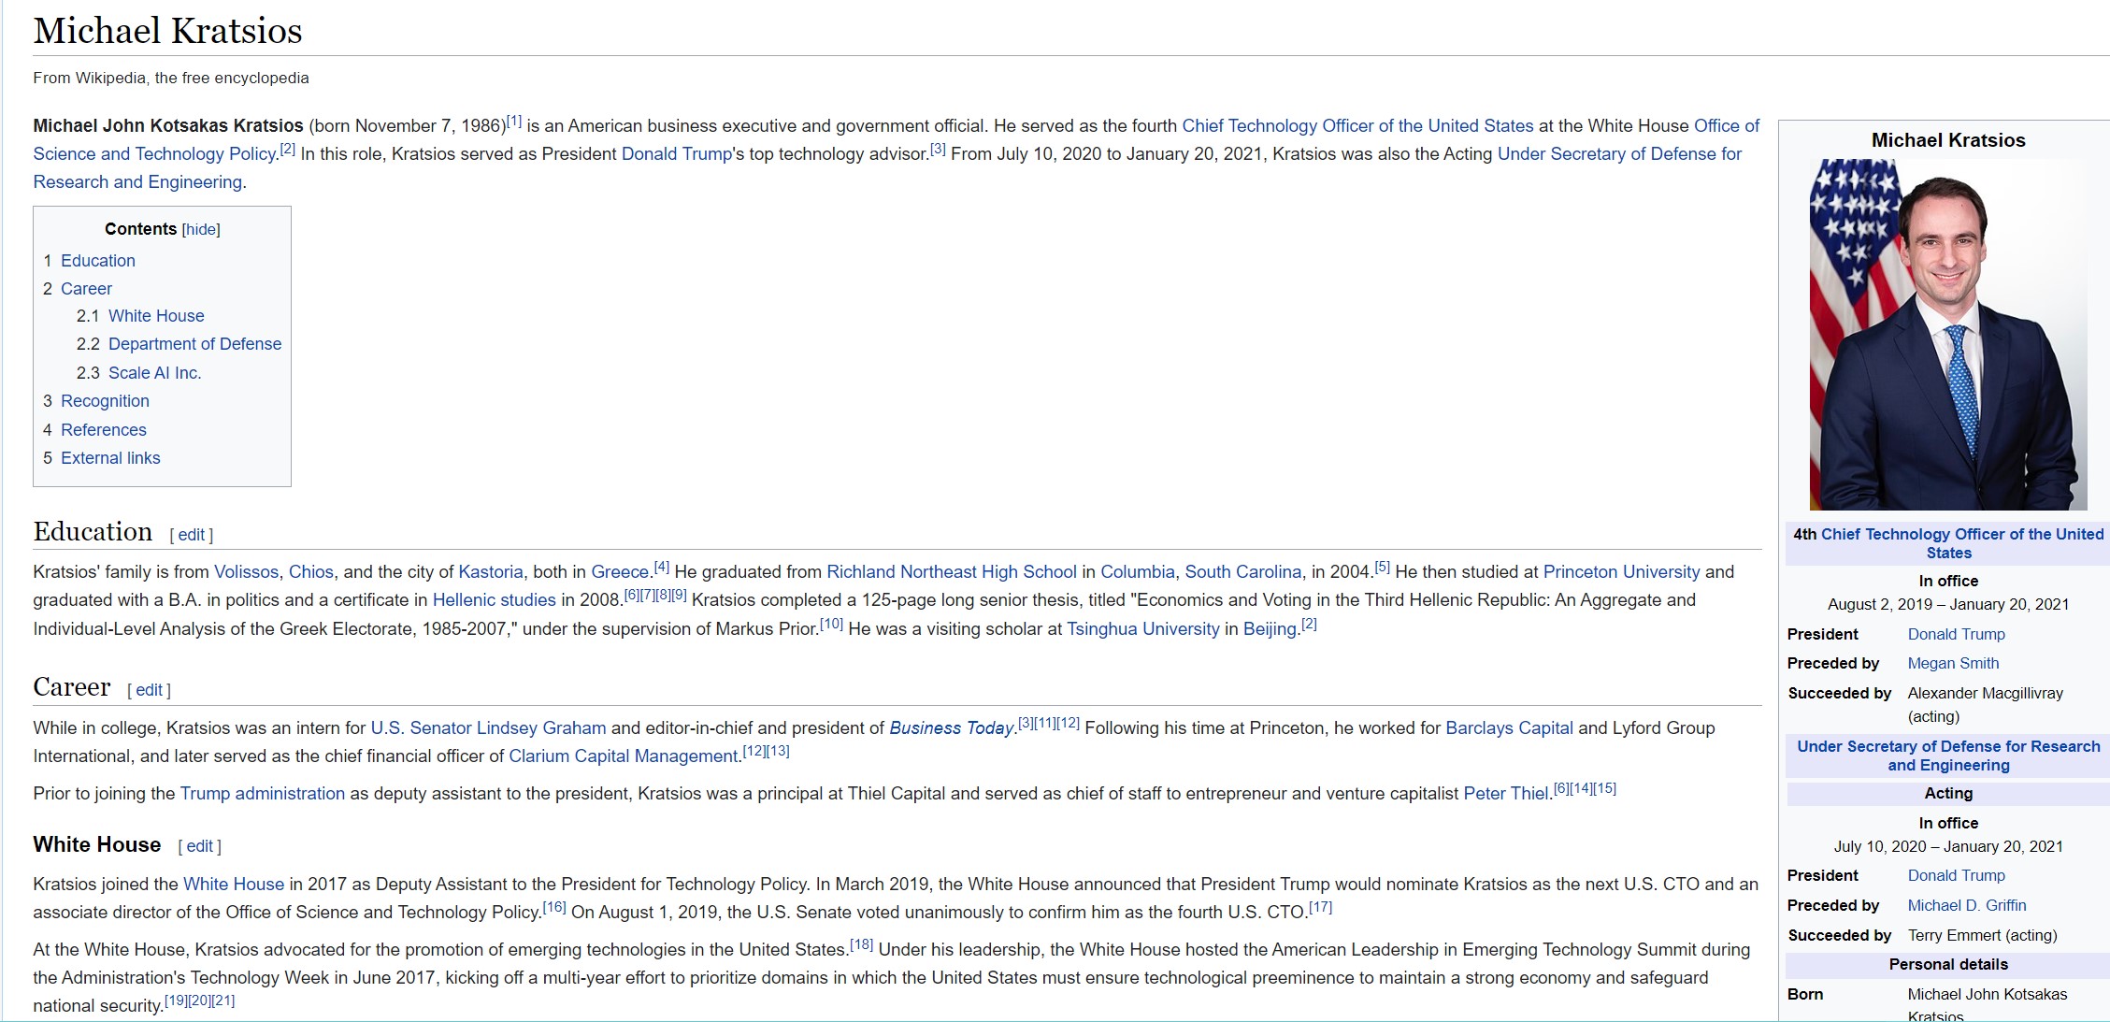The height and width of the screenshot is (1022, 2110).
Task: Select 'Alexander Macgillivray' text in infobox
Action: click(x=1986, y=694)
